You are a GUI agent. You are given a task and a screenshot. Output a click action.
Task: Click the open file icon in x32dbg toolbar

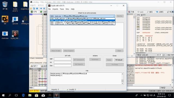point(31,8)
